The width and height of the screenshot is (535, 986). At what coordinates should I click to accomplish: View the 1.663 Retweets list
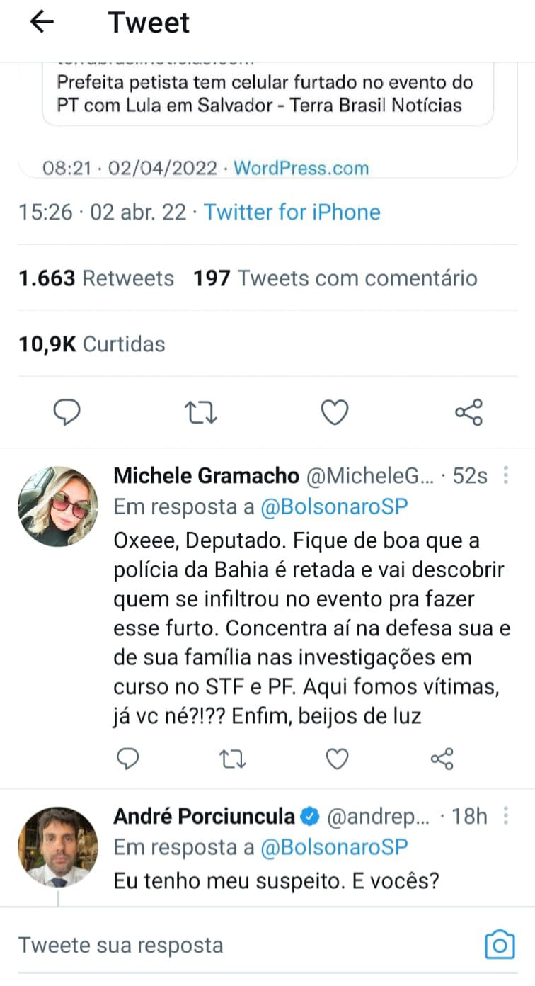coord(96,278)
